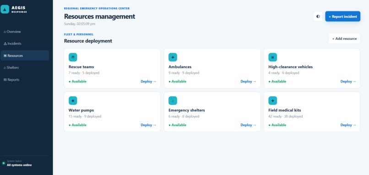
Task: Click '42 ready · 38 deployed' text
Action: pos(286,116)
